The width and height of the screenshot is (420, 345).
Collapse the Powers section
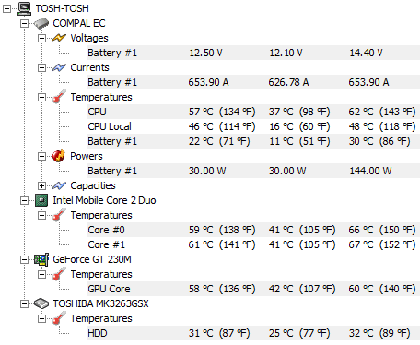(41, 156)
